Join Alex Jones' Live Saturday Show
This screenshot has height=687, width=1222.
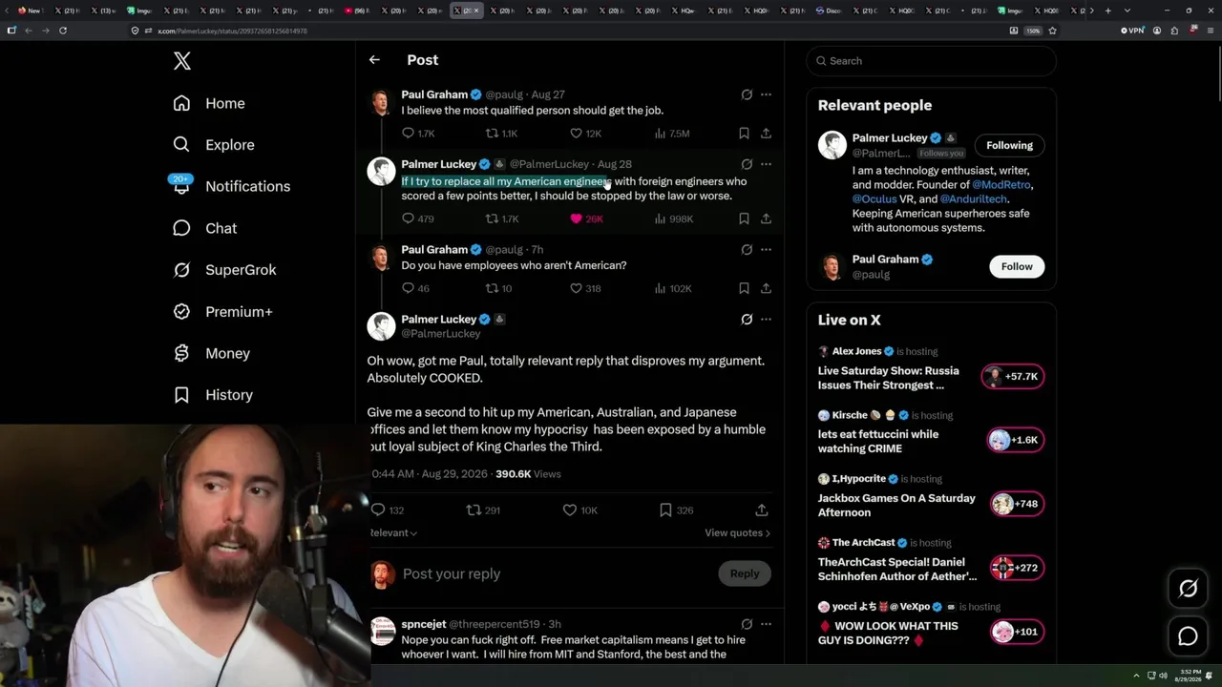tap(931, 369)
